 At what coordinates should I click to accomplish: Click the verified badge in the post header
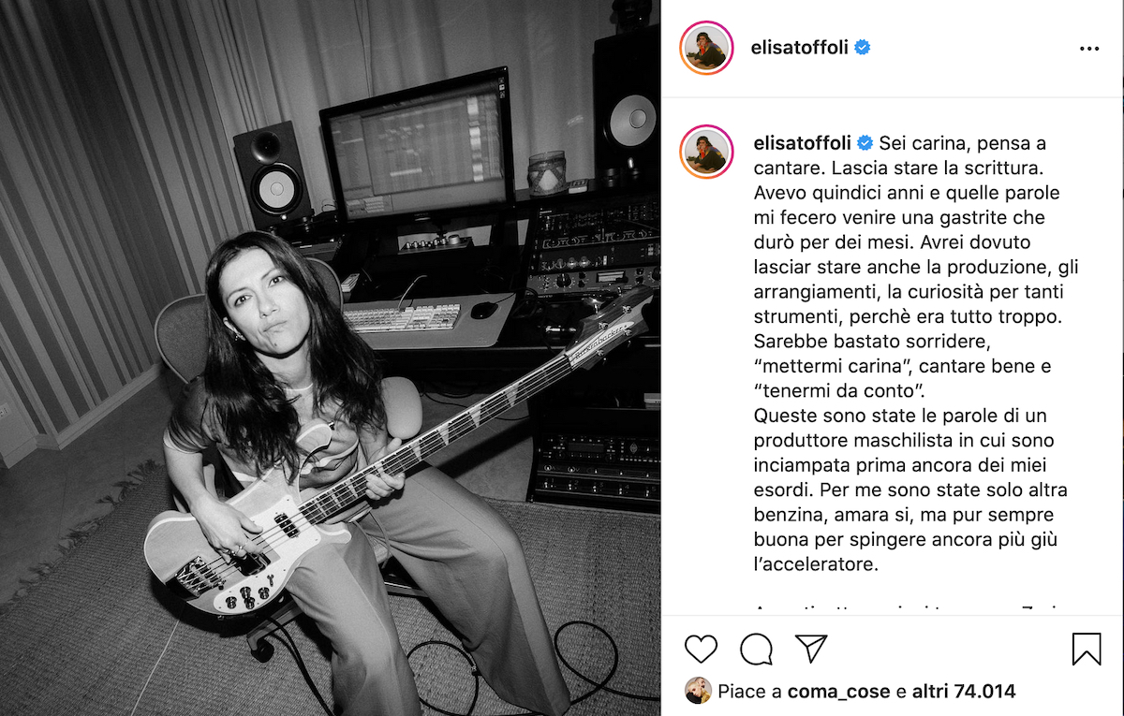(x=863, y=48)
